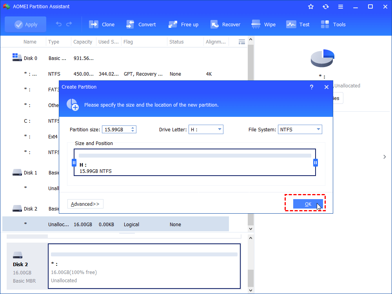Expand the right-side panel chevron
This screenshot has height=294, width=392.
coord(385,156)
